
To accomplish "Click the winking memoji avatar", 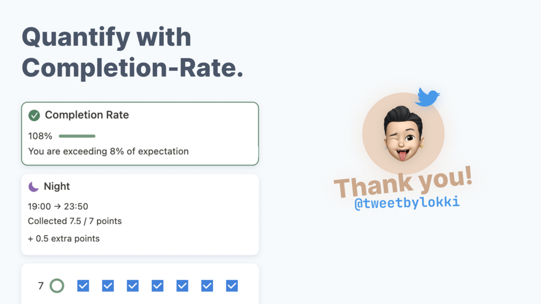I will [403, 133].
